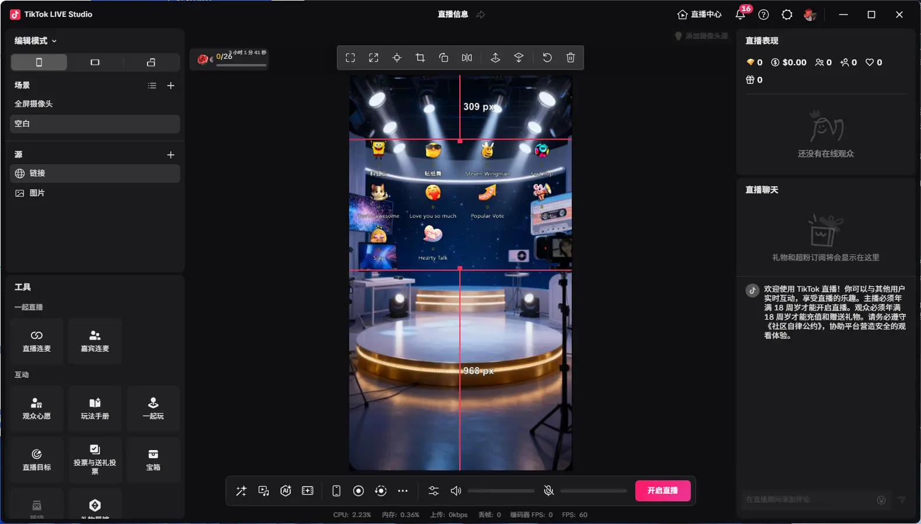This screenshot has height=524, width=921.
Task: Click the record button in bottom toolbar
Action: pos(358,491)
